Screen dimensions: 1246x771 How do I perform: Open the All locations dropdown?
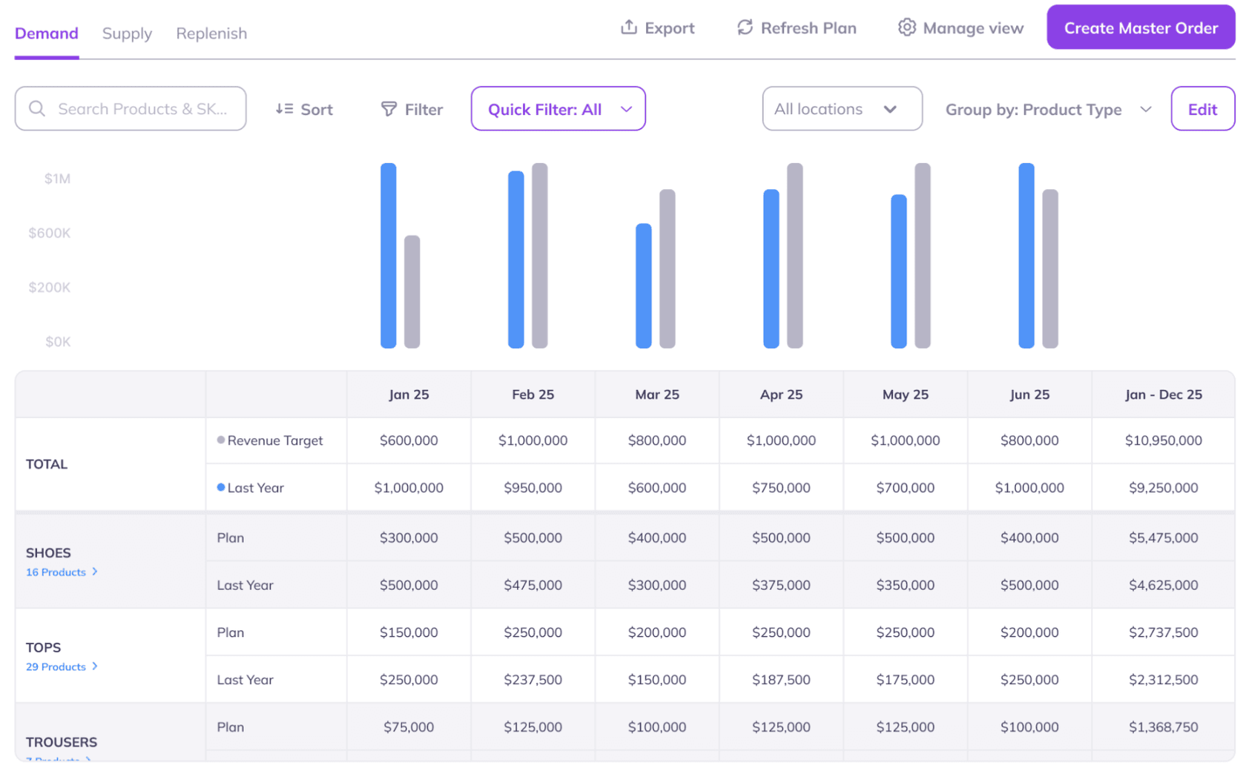[842, 109]
